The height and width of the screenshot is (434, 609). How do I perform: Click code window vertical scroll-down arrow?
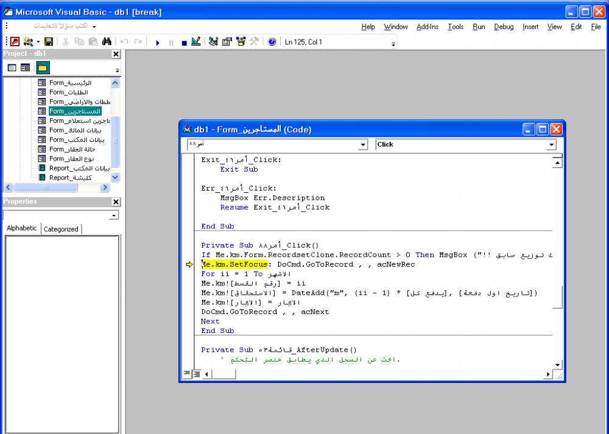click(x=557, y=365)
